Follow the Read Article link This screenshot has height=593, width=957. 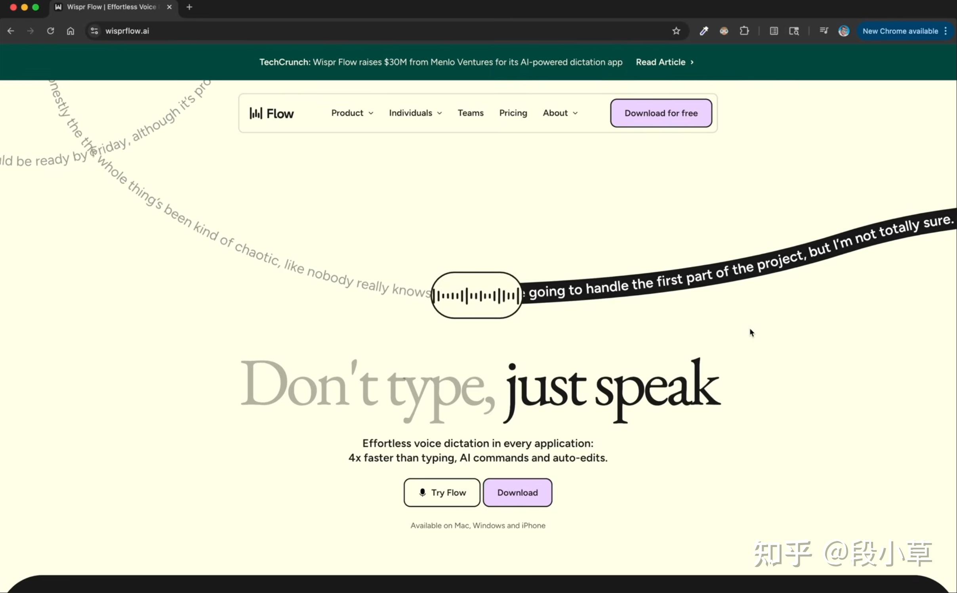pos(664,62)
